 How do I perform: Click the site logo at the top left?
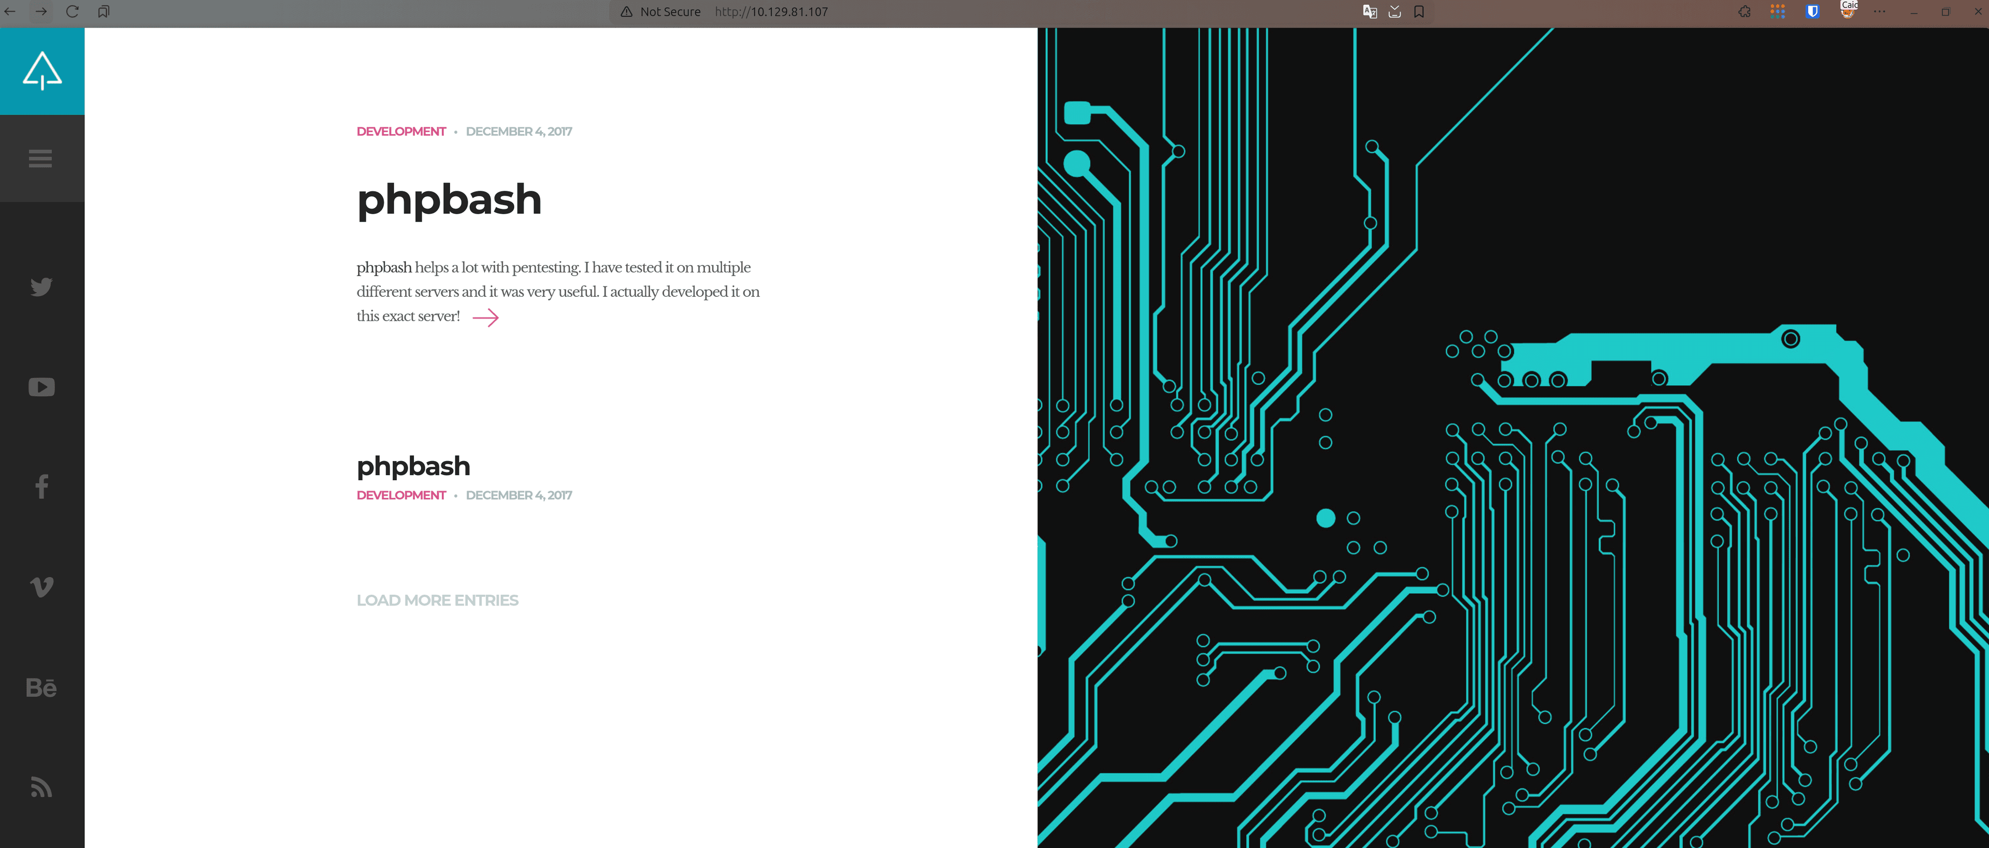click(41, 70)
